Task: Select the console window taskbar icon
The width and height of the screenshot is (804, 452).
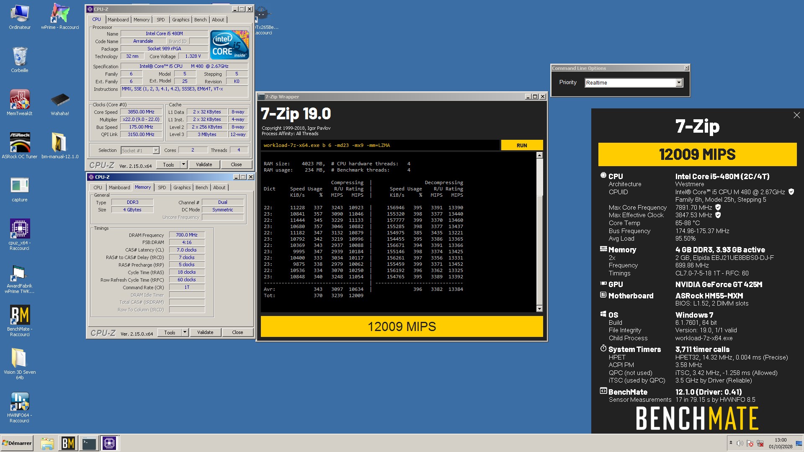Action: pyautogui.click(x=89, y=443)
